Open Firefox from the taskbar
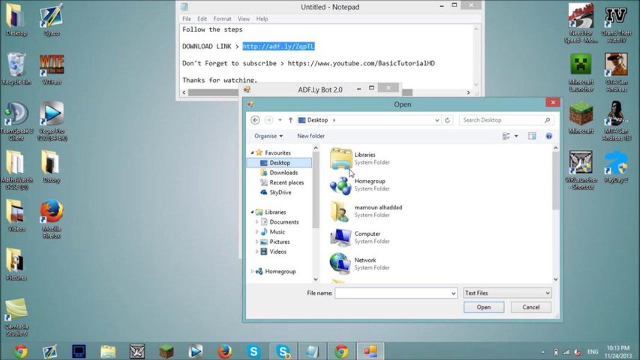The image size is (640, 360). click(x=225, y=351)
